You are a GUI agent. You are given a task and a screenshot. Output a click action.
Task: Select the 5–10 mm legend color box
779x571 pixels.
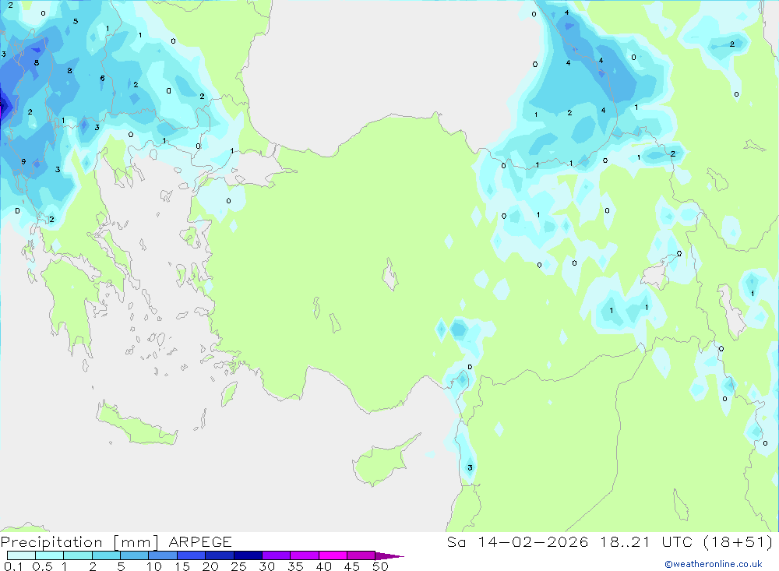click(x=135, y=555)
